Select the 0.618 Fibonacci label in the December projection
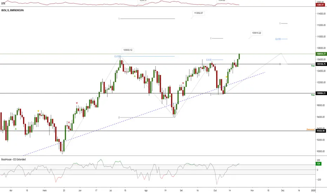Viewport: 327px width, 193px height. point(278,39)
